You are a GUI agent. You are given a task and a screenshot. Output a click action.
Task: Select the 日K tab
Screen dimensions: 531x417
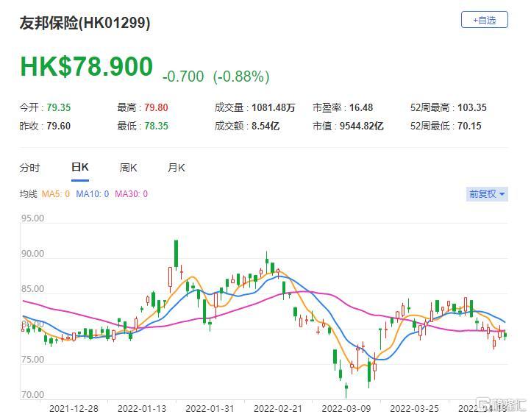click(x=79, y=168)
